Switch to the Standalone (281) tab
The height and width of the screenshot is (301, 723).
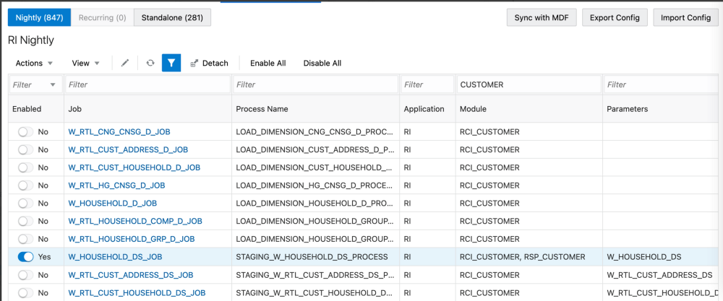pos(173,17)
